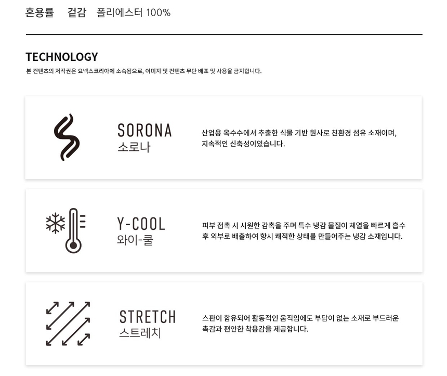This screenshot has width=447, height=376.
Task: Click the Korean label 소로나
Action: [x=134, y=147]
